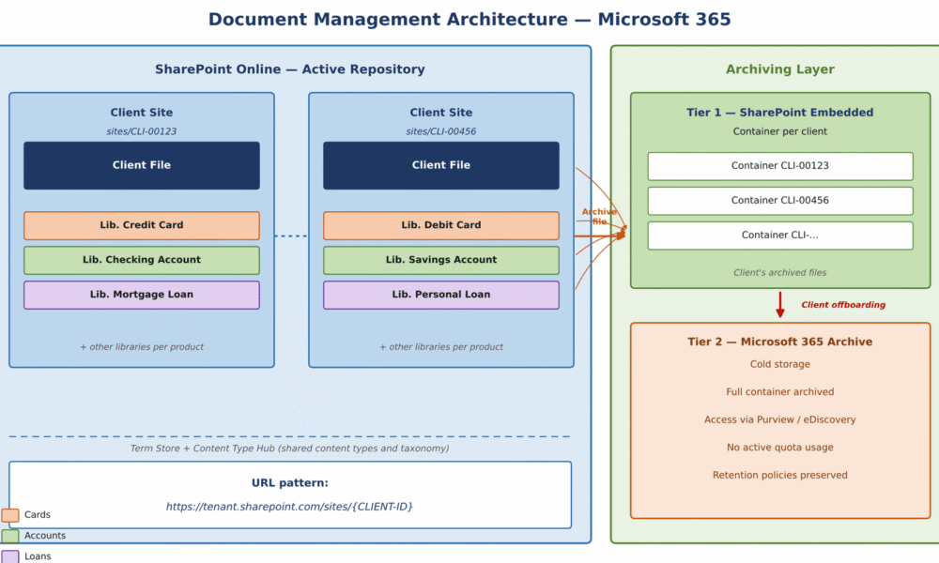
Task: Select the 'Lib. Debit Card' library box
Action: click(x=441, y=225)
